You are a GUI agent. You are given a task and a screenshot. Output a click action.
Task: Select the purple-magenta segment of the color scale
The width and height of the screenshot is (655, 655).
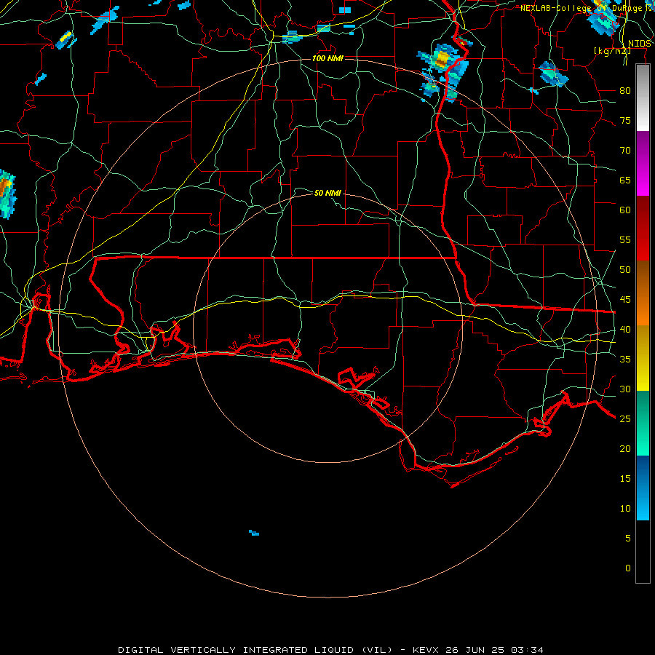coord(643,163)
